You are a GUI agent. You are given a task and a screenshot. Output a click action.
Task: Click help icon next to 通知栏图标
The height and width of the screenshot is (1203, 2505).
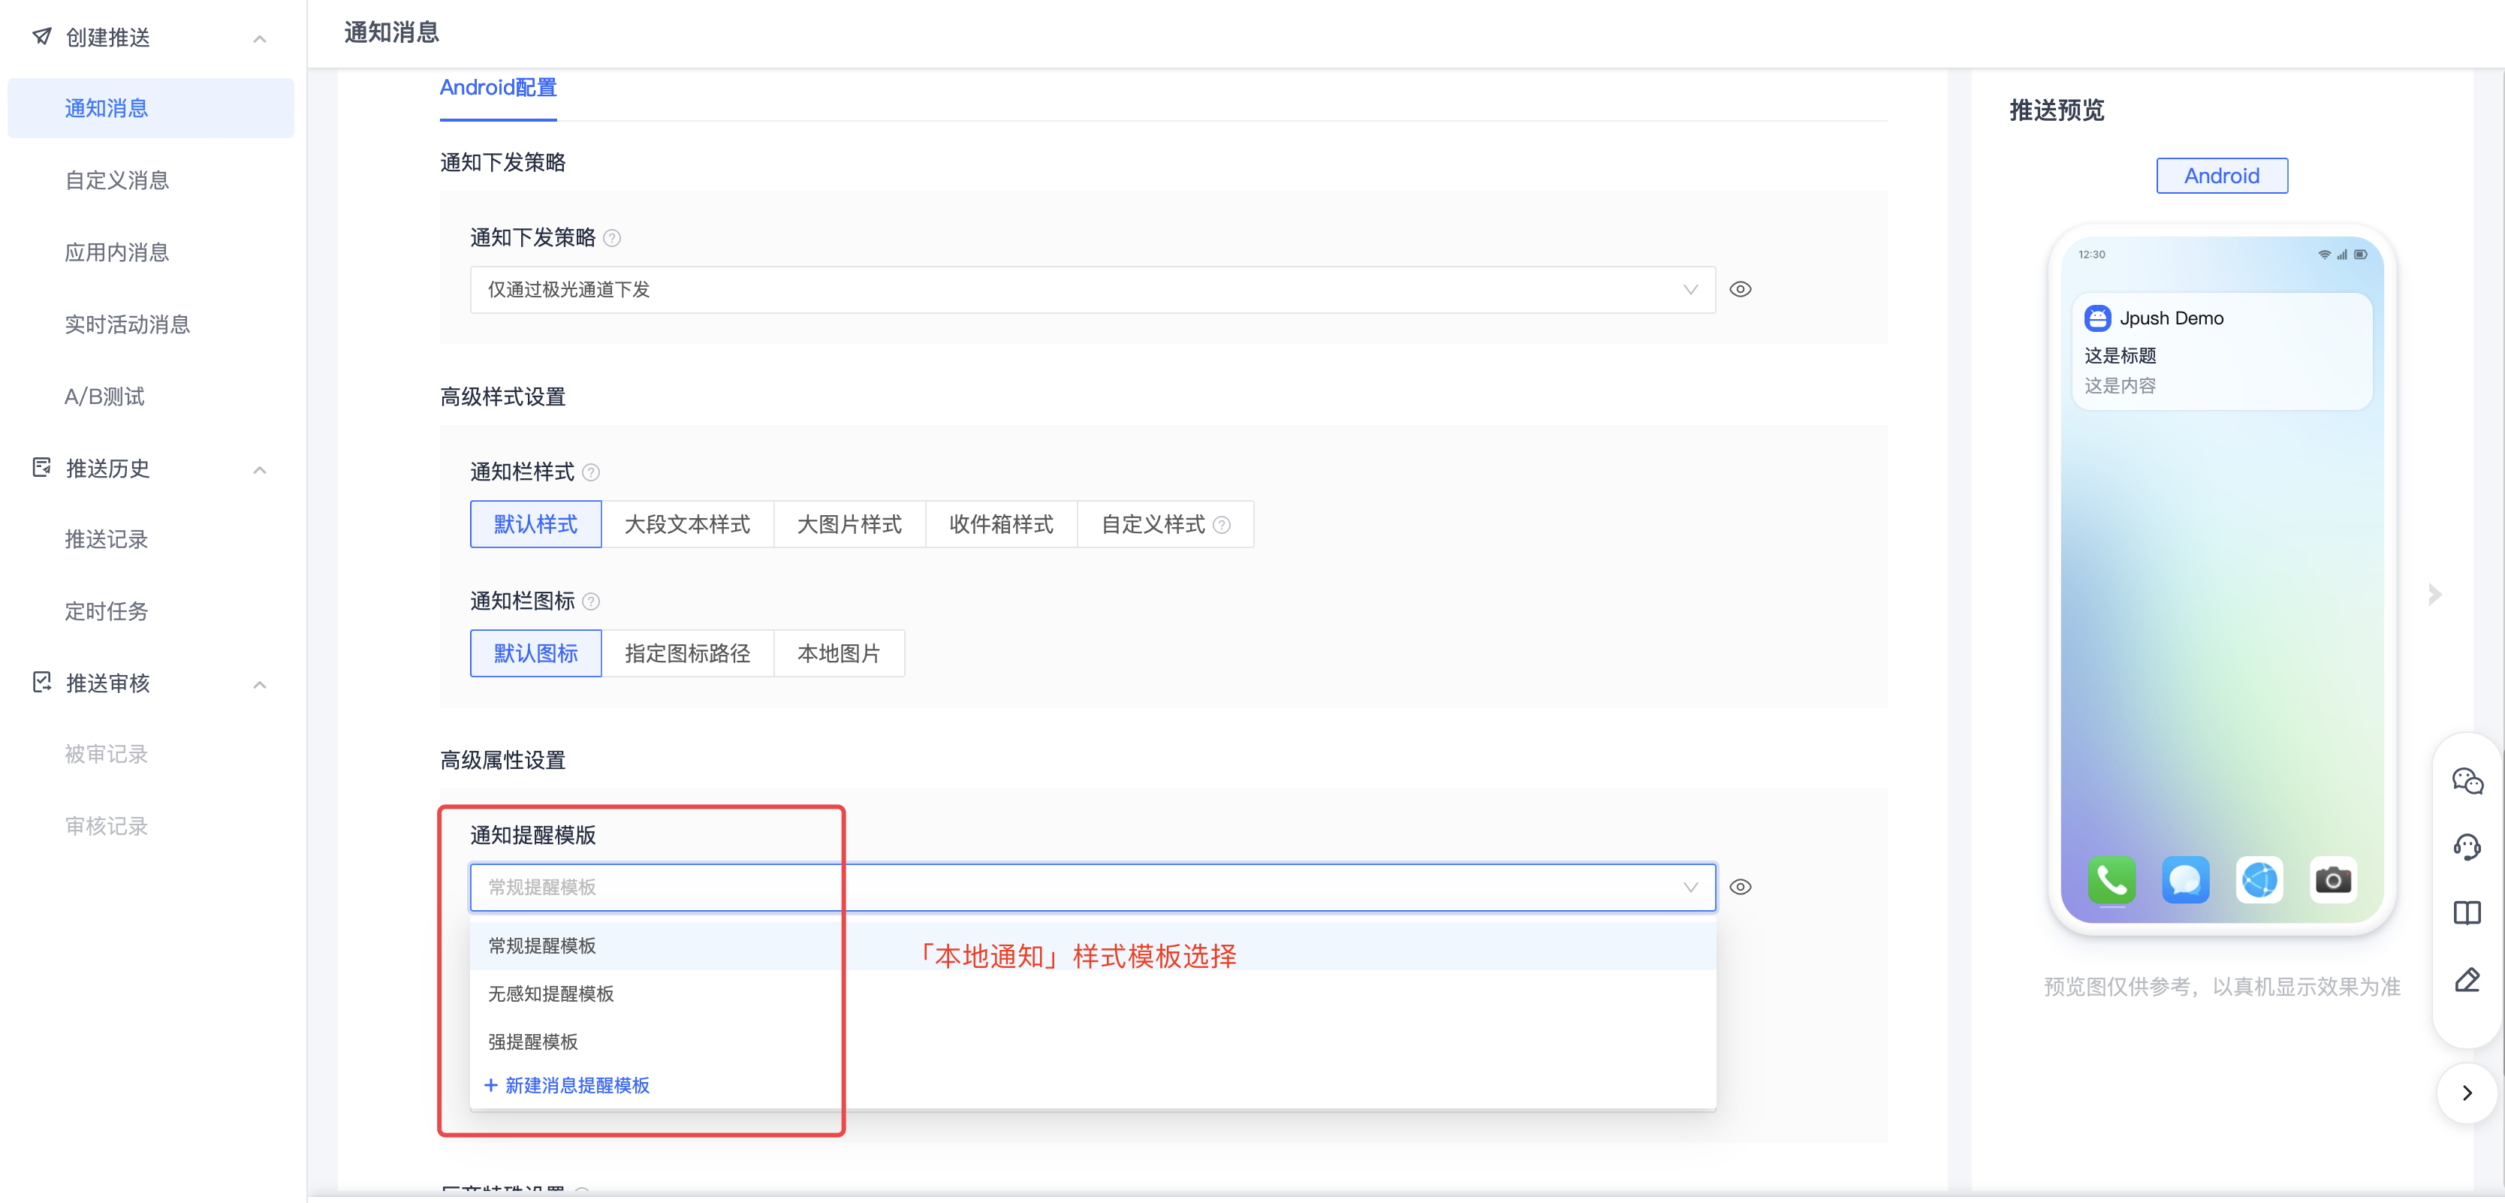tap(590, 602)
